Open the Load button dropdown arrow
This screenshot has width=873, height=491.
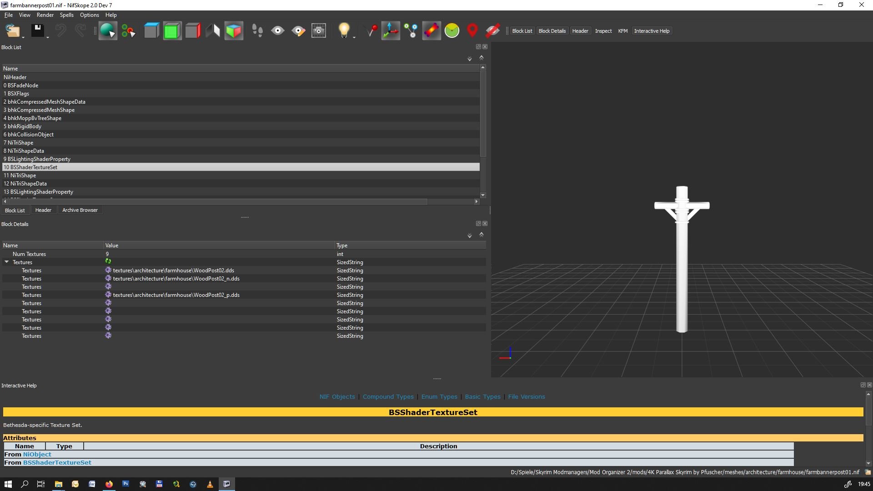(x=23, y=37)
